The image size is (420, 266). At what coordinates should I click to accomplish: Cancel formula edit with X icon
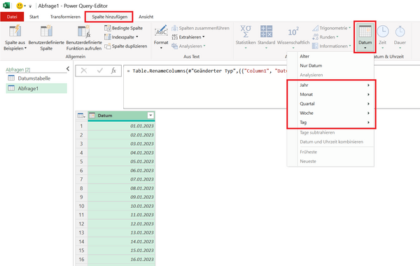click(84, 71)
